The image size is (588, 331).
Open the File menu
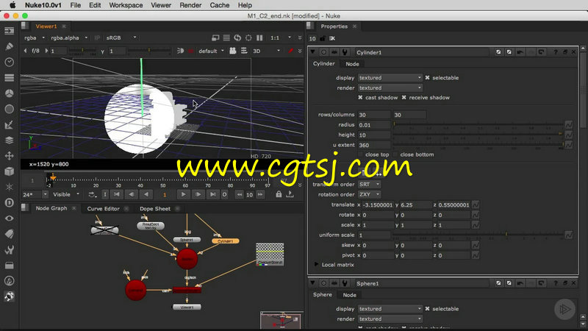point(76,5)
